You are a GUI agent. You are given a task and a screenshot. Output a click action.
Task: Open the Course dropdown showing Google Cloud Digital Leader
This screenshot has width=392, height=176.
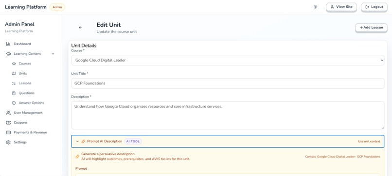click(228, 60)
